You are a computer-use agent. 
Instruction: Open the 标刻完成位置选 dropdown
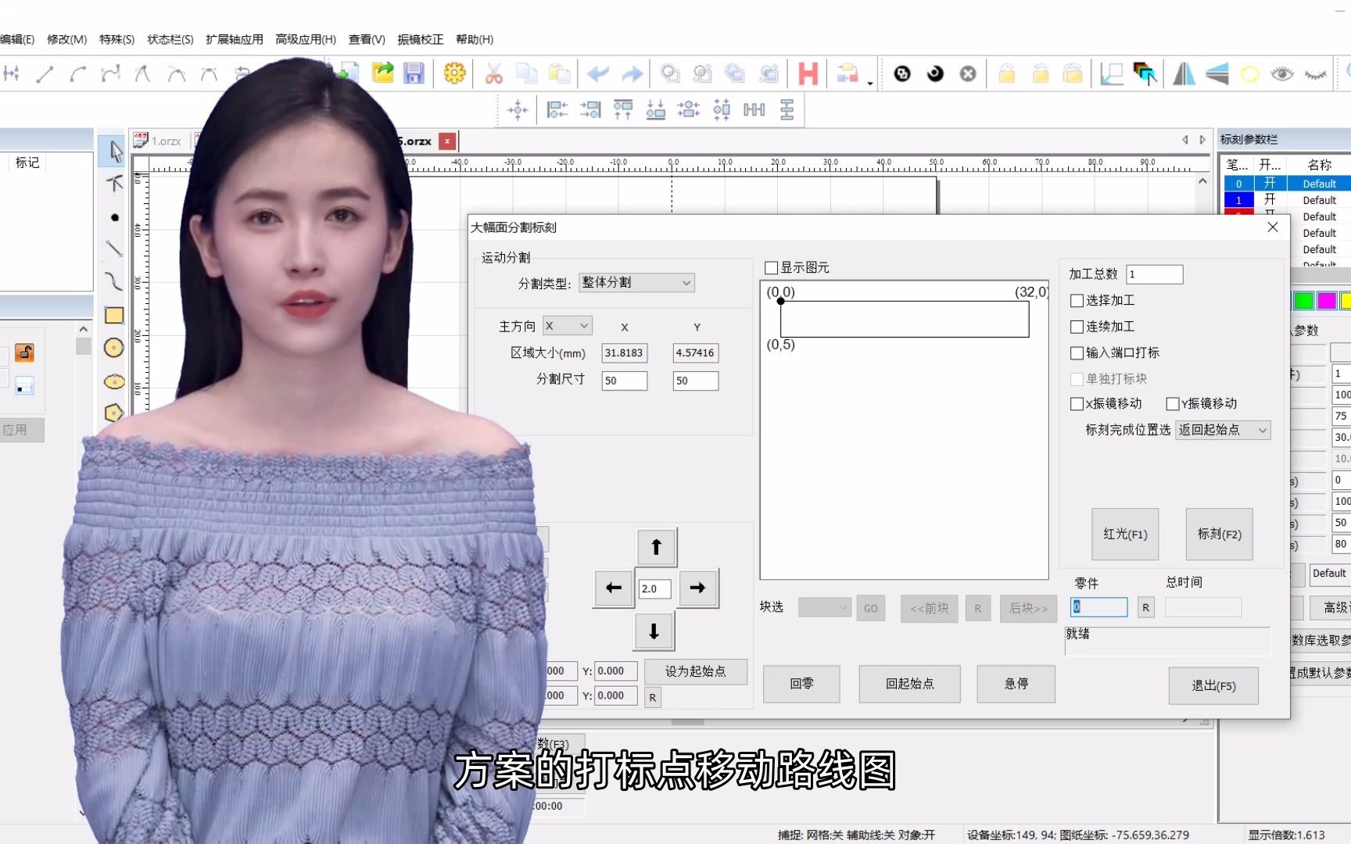1262,430
